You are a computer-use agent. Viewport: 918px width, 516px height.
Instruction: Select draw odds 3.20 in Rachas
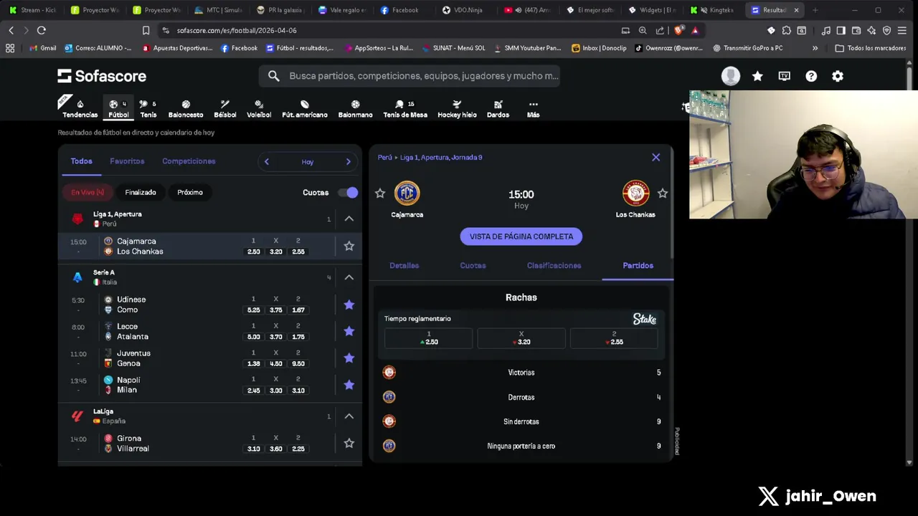[x=521, y=338]
